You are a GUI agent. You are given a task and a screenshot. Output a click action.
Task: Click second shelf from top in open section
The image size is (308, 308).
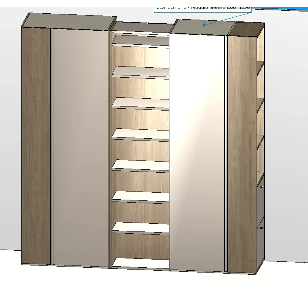pos(141,72)
